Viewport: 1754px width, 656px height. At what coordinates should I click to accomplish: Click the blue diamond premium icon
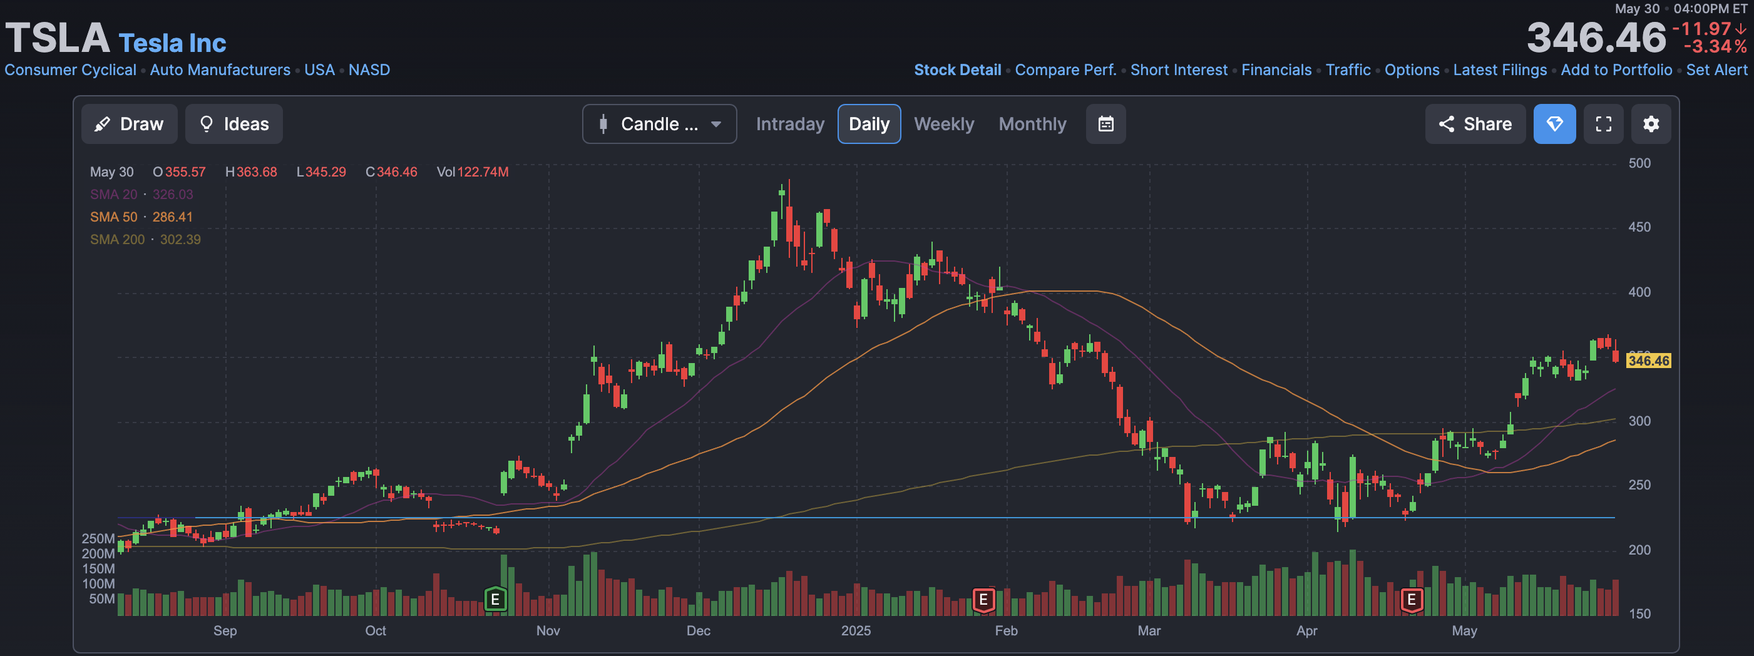point(1554,124)
